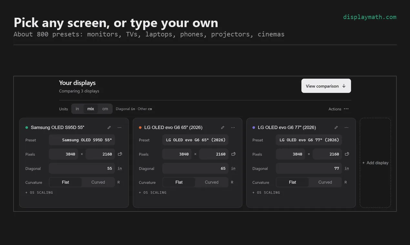Click the green color dot of Samsung OLED S95D

(x=27, y=127)
